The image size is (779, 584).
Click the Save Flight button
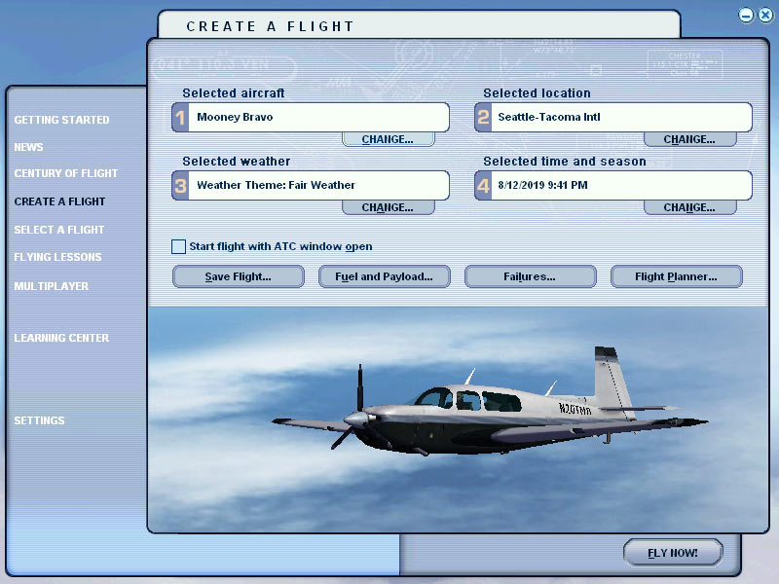point(239,276)
